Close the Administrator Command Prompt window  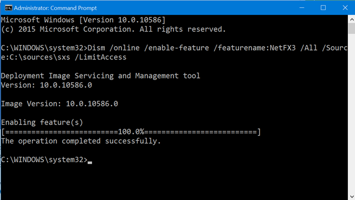(345, 8)
